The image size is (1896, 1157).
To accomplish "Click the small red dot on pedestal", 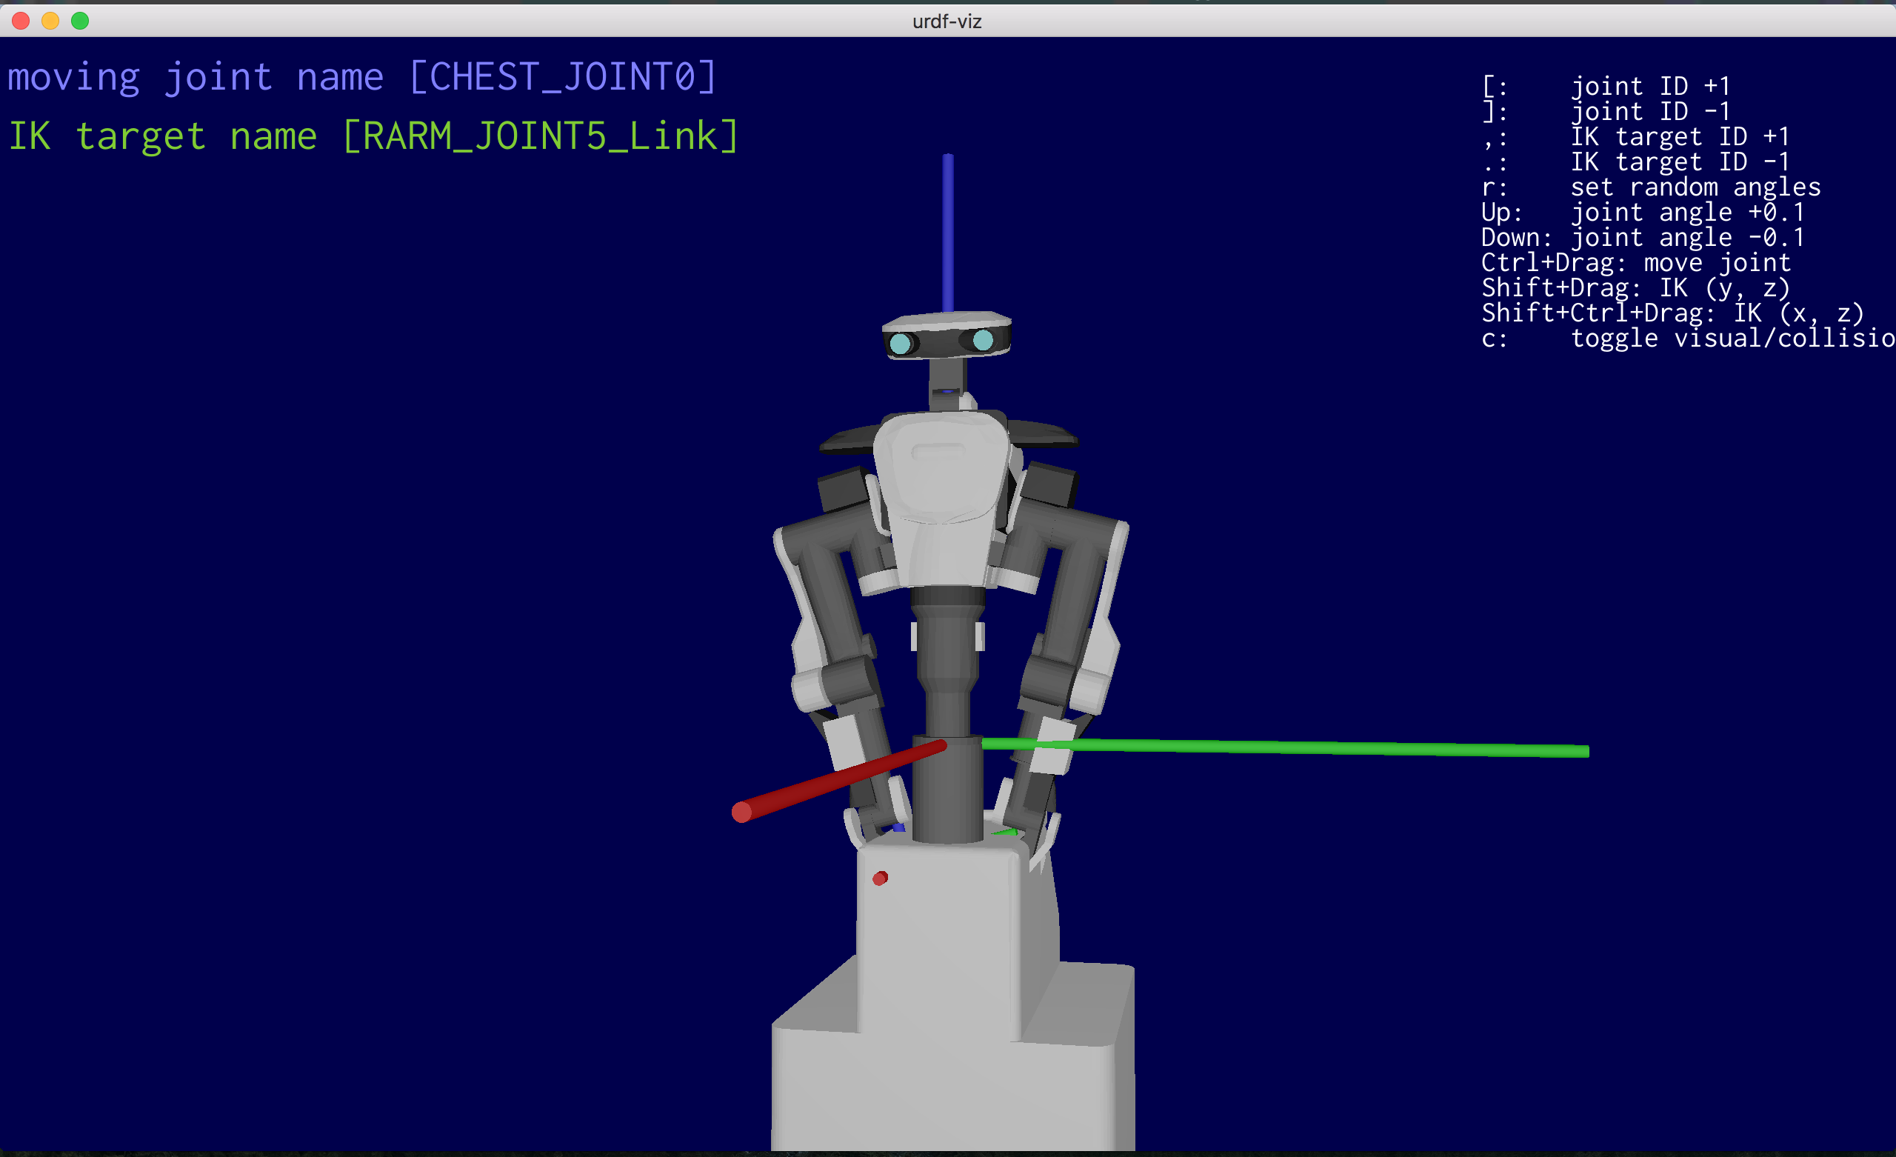I will coord(881,878).
